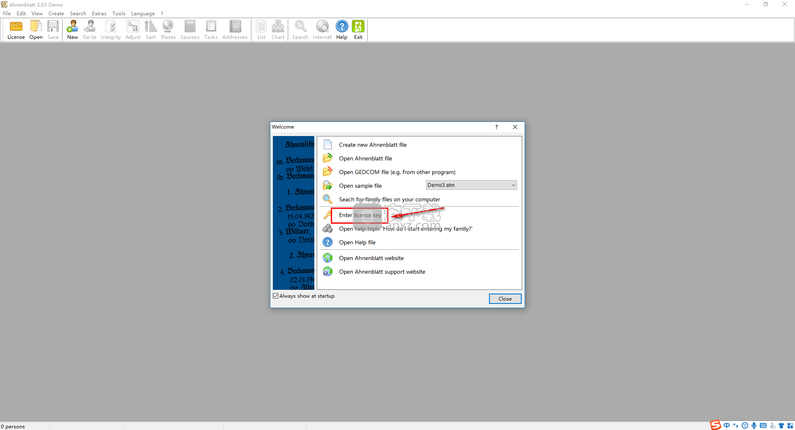The image size is (795, 430).
Task: Choose Open Help file option
Action: coord(357,242)
